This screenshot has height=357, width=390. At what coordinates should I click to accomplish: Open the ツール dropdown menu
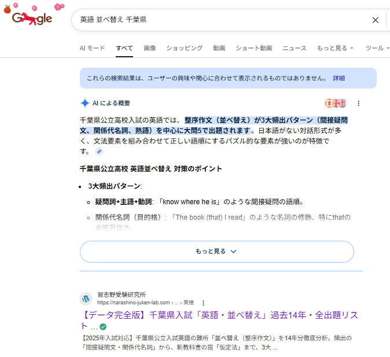point(377,48)
